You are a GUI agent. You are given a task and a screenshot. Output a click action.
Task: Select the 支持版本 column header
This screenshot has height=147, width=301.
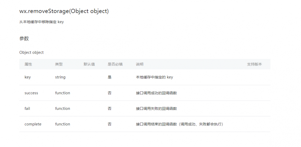(254, 64)
